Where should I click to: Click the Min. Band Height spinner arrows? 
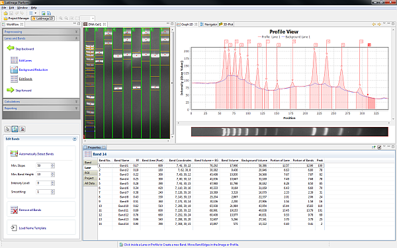click(53, 175)
